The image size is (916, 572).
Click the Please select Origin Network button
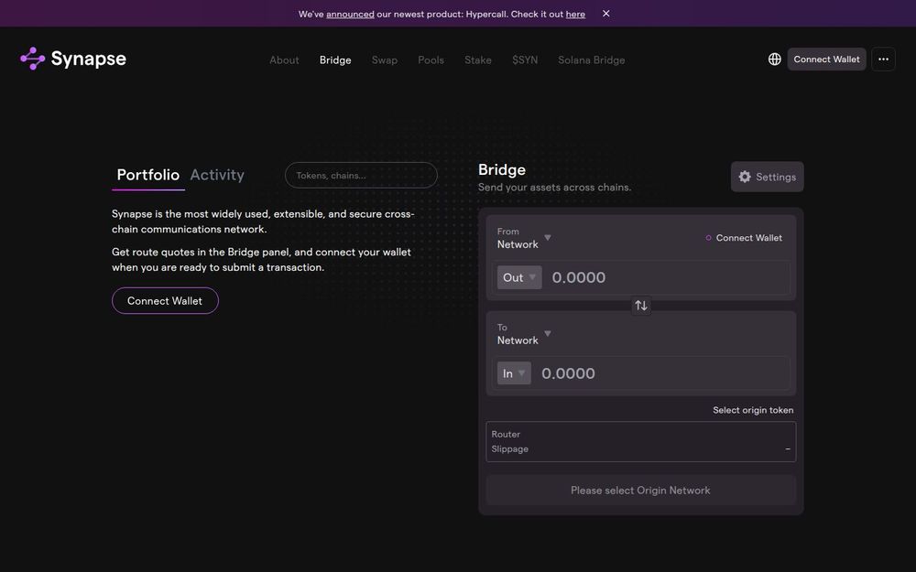pyautogui.click(x=641, y=491)
